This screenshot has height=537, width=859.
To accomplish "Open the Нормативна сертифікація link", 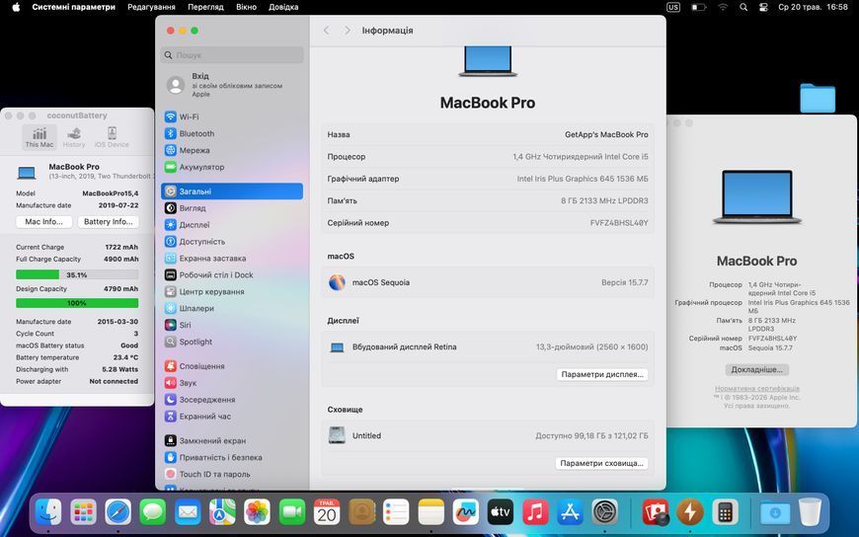I will [756, 389].
